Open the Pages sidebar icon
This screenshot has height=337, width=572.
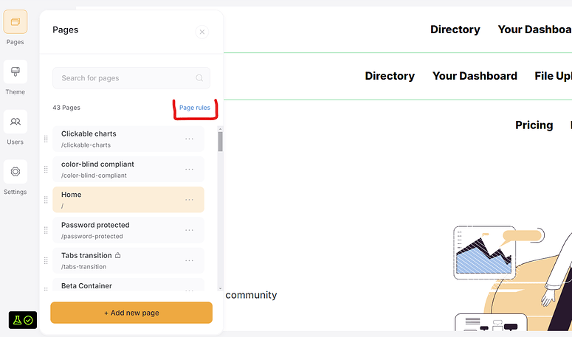[x=15, y=22]
